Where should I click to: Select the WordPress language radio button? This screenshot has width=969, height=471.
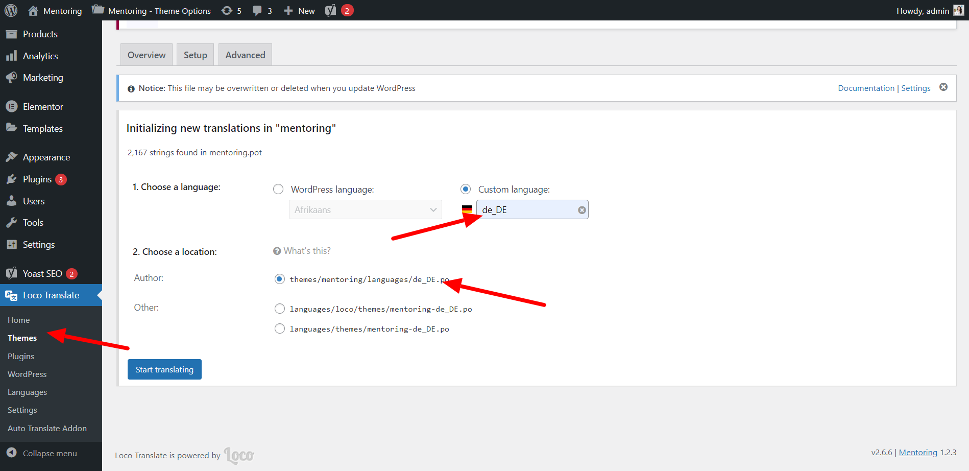coord(278,189)
